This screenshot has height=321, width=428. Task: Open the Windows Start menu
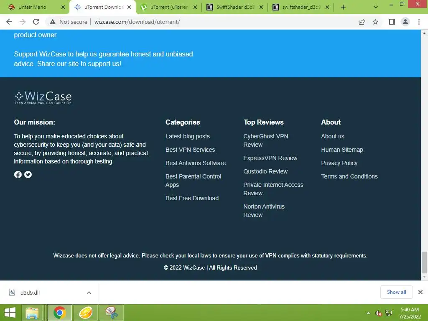[10, 313]
